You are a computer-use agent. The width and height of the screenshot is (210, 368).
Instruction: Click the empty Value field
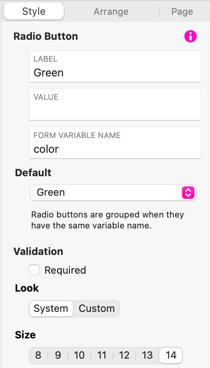tap(115, 105)
